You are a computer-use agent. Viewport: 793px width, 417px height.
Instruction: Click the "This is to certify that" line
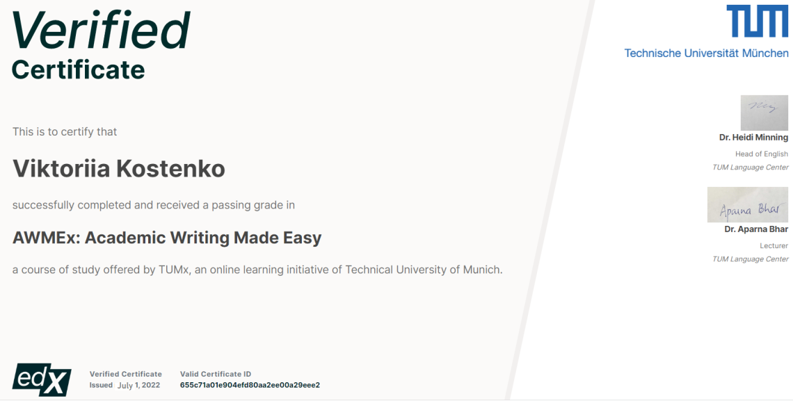[x=65, y=132]
